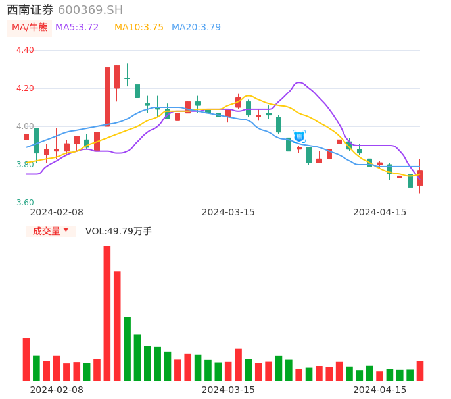Toggle the MA20 moving average legend
The width and height of the screenshot is (451, 399).
(196, 28)
